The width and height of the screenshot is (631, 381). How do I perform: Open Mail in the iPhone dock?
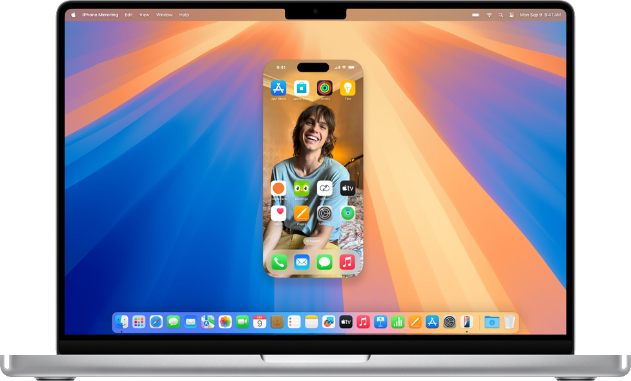pyautogui.click(x=302, y=262)
